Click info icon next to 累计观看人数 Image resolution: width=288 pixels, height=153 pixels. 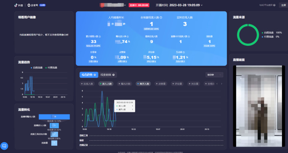[x=100, y=37]
